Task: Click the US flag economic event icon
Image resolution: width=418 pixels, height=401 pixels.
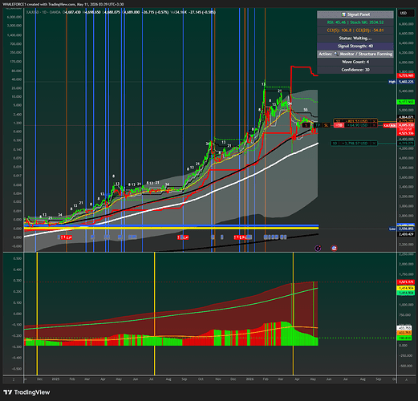Action: tap(334, 249)
